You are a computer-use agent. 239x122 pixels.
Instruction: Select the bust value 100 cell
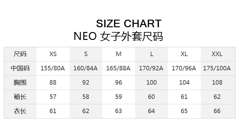pyautogui.click(x=151, y=83)
